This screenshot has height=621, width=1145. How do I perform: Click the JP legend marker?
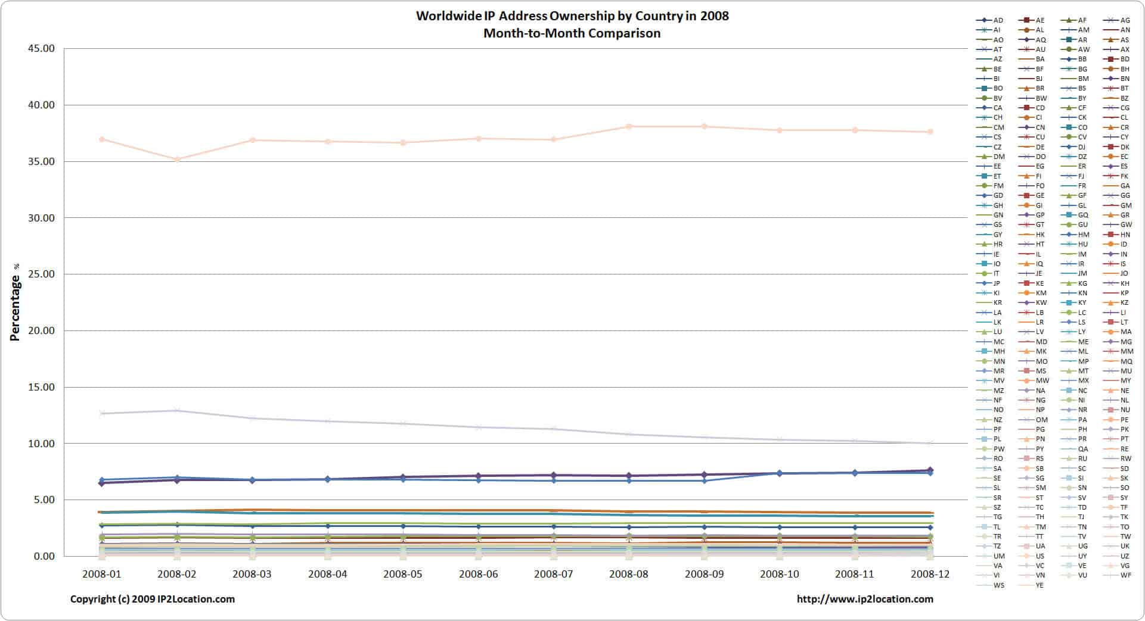click(x=983, y=283)
